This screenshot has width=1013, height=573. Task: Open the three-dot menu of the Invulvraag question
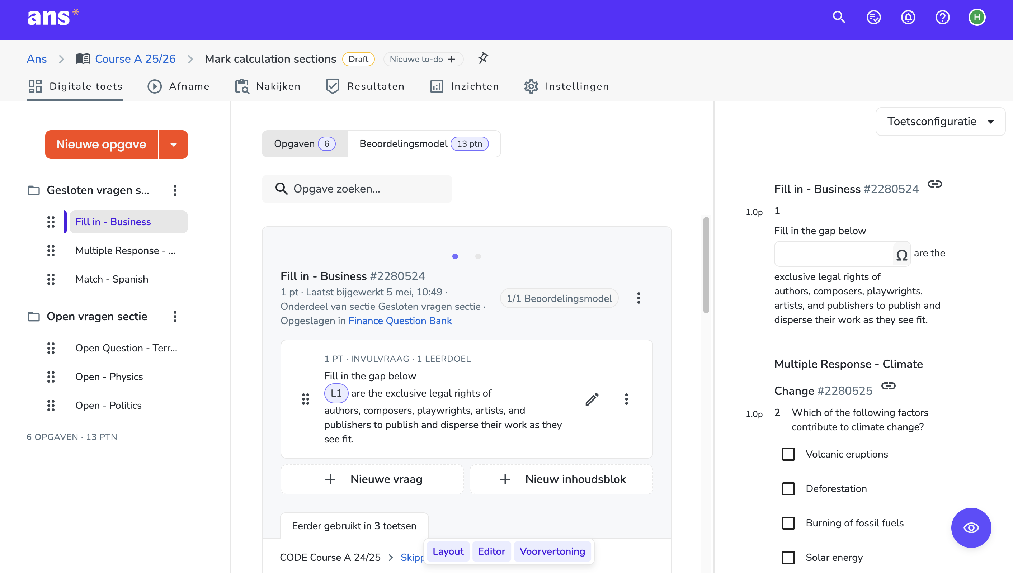(626, 399)
